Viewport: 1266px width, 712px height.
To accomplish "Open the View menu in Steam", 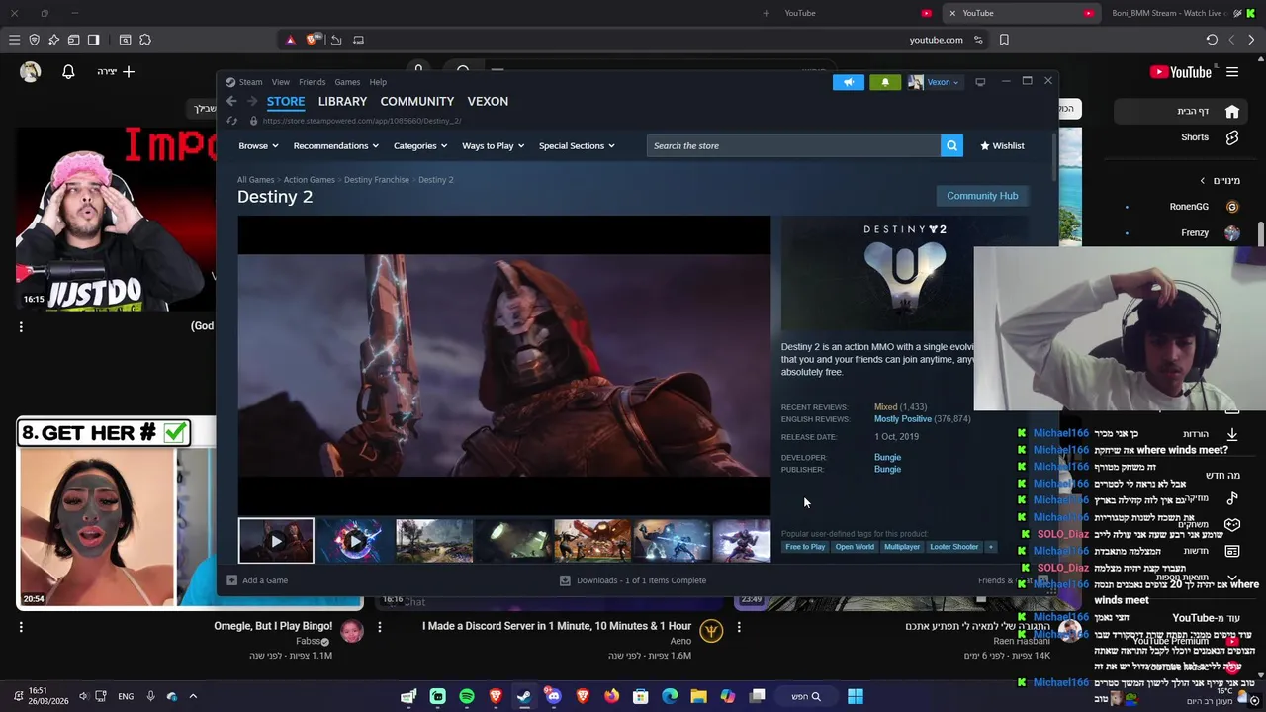I will point(281,82).
